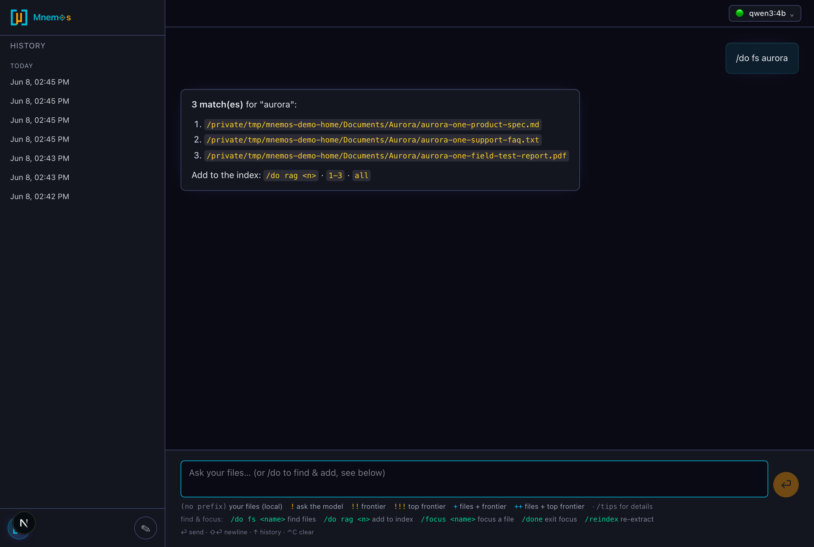Open the Jun 8, 02:42 PM history entry
Viewport: 814px width, 547px height.
point(40,197)
